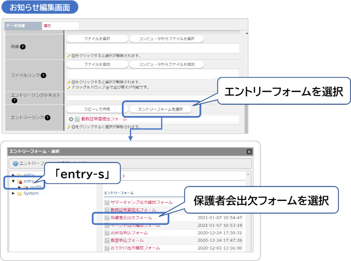Open the データ詳細 tab

[23, 26]
